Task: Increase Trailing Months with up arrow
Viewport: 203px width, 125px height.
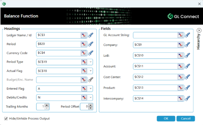Action: pyautogui.click(x=47, y=105)
